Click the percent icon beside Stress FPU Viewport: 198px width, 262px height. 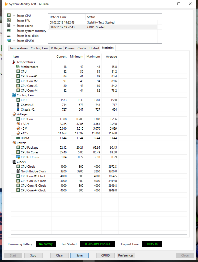(x=9, y=20)
